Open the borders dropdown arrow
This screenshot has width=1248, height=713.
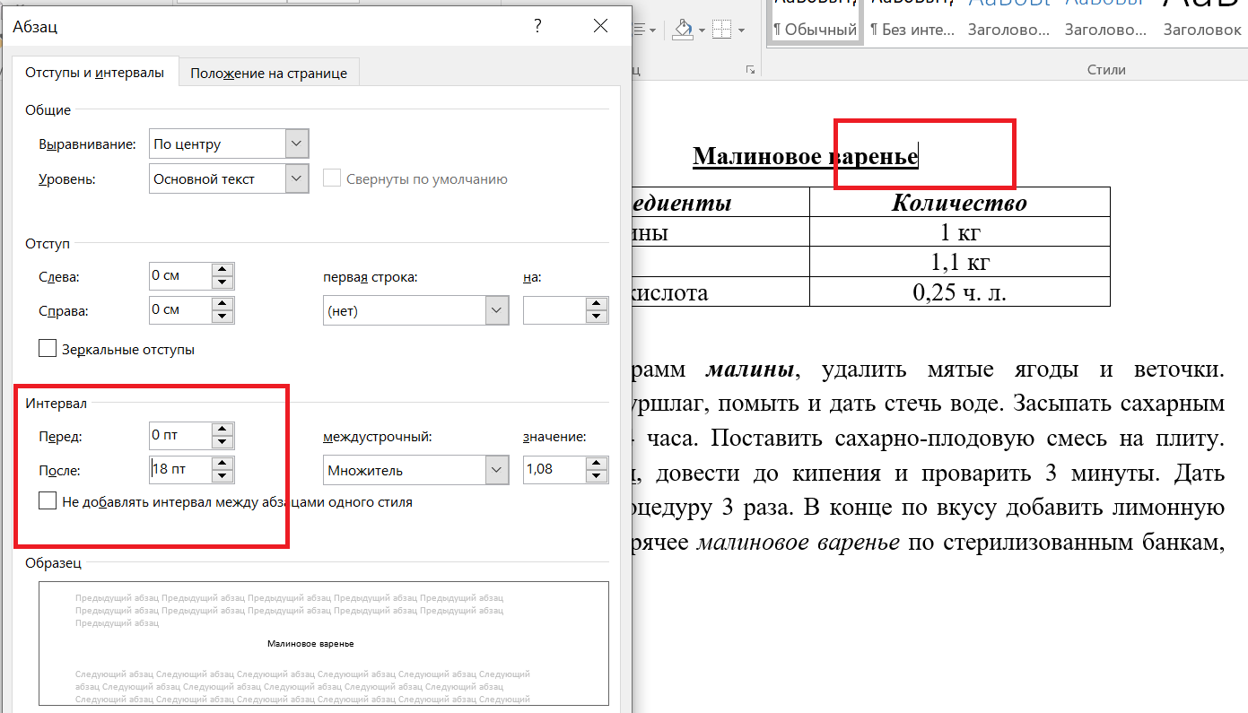[741, 30]
